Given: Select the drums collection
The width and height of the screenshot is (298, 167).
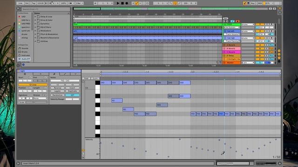Looking at the screenshot, I should pyautogui.click(x=24, y=34).
